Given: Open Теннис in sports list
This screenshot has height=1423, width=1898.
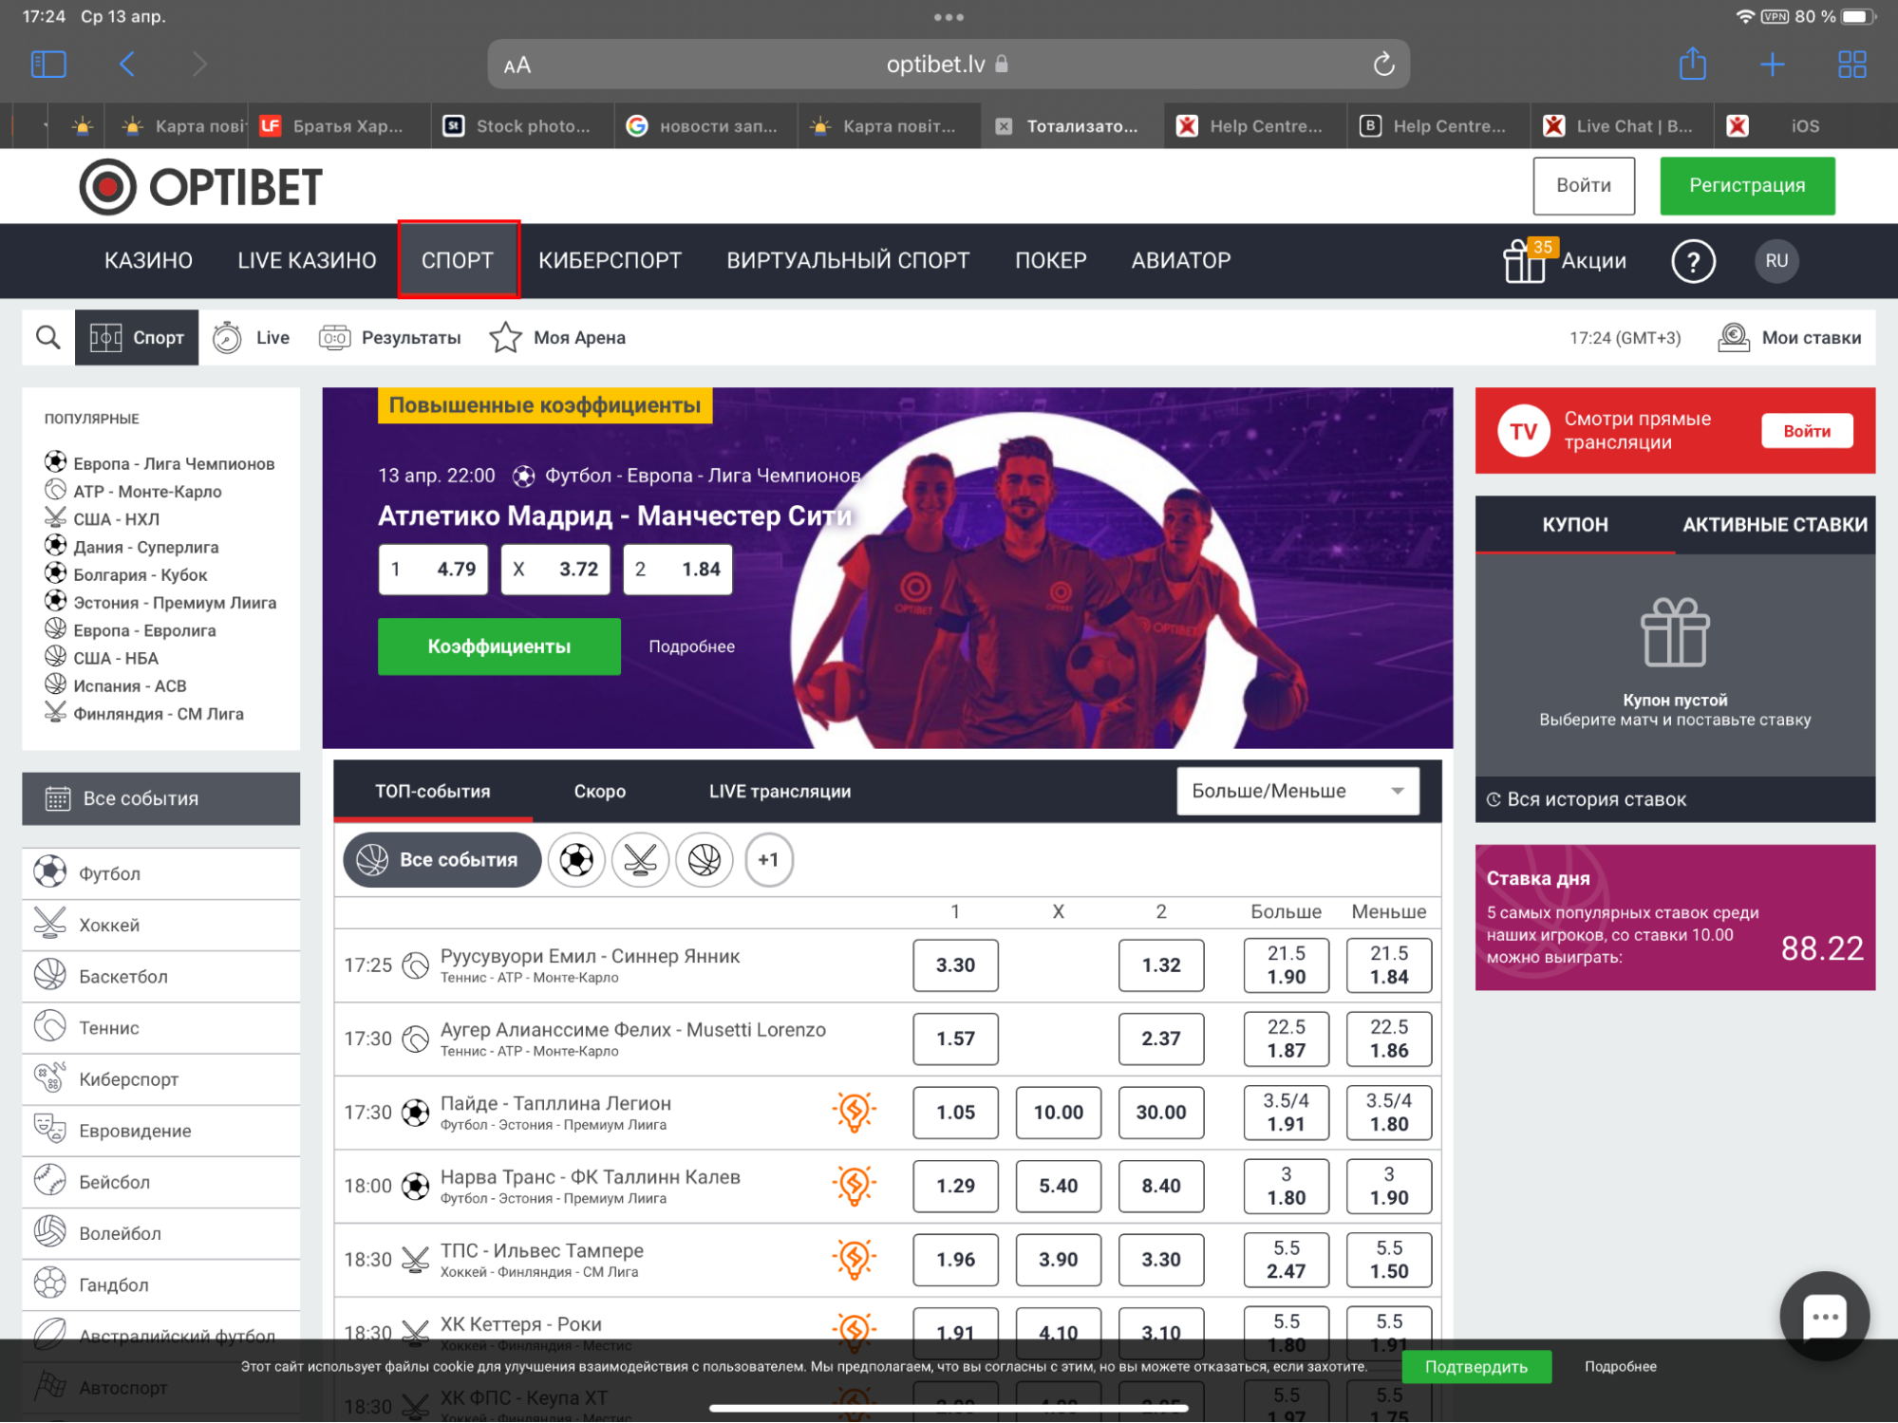Looking at the screenshot, I should [160, 1028].
